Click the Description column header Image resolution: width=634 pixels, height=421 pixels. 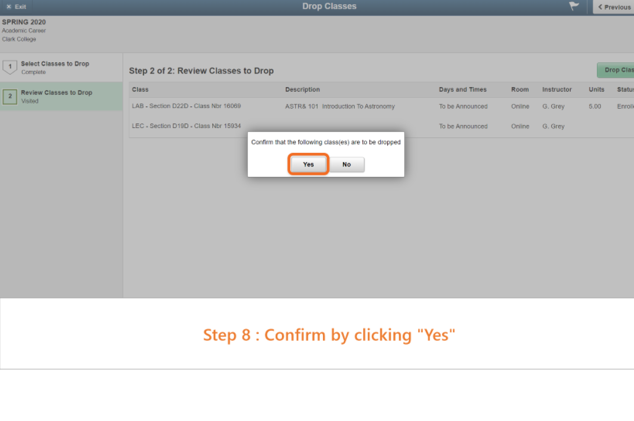click(302, 89)
